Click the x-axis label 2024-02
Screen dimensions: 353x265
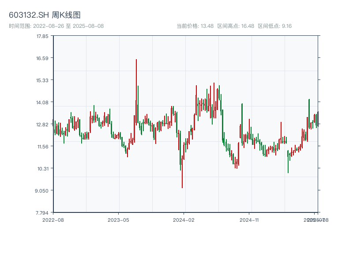184,220
